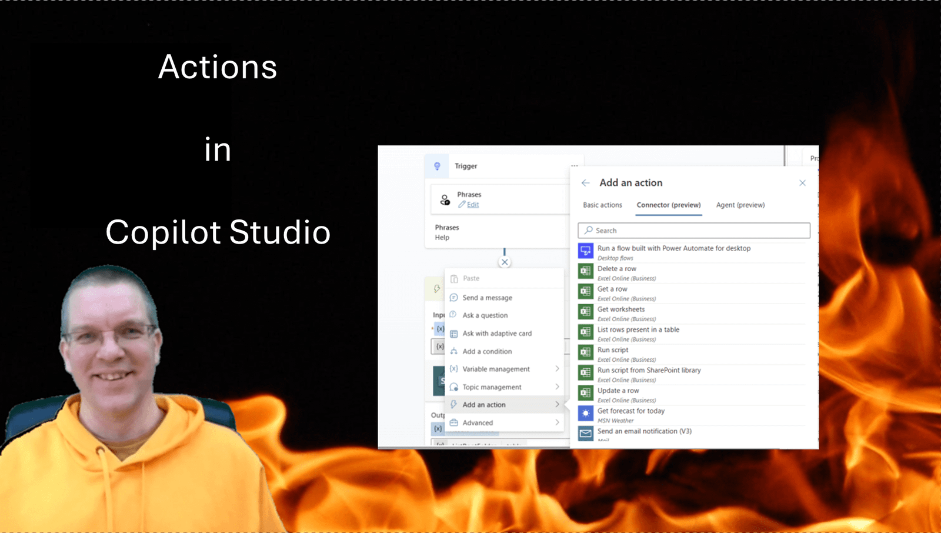941x533 pixels.
Task: Click the Excel icon beside Get a row
Action: point(586,292)
